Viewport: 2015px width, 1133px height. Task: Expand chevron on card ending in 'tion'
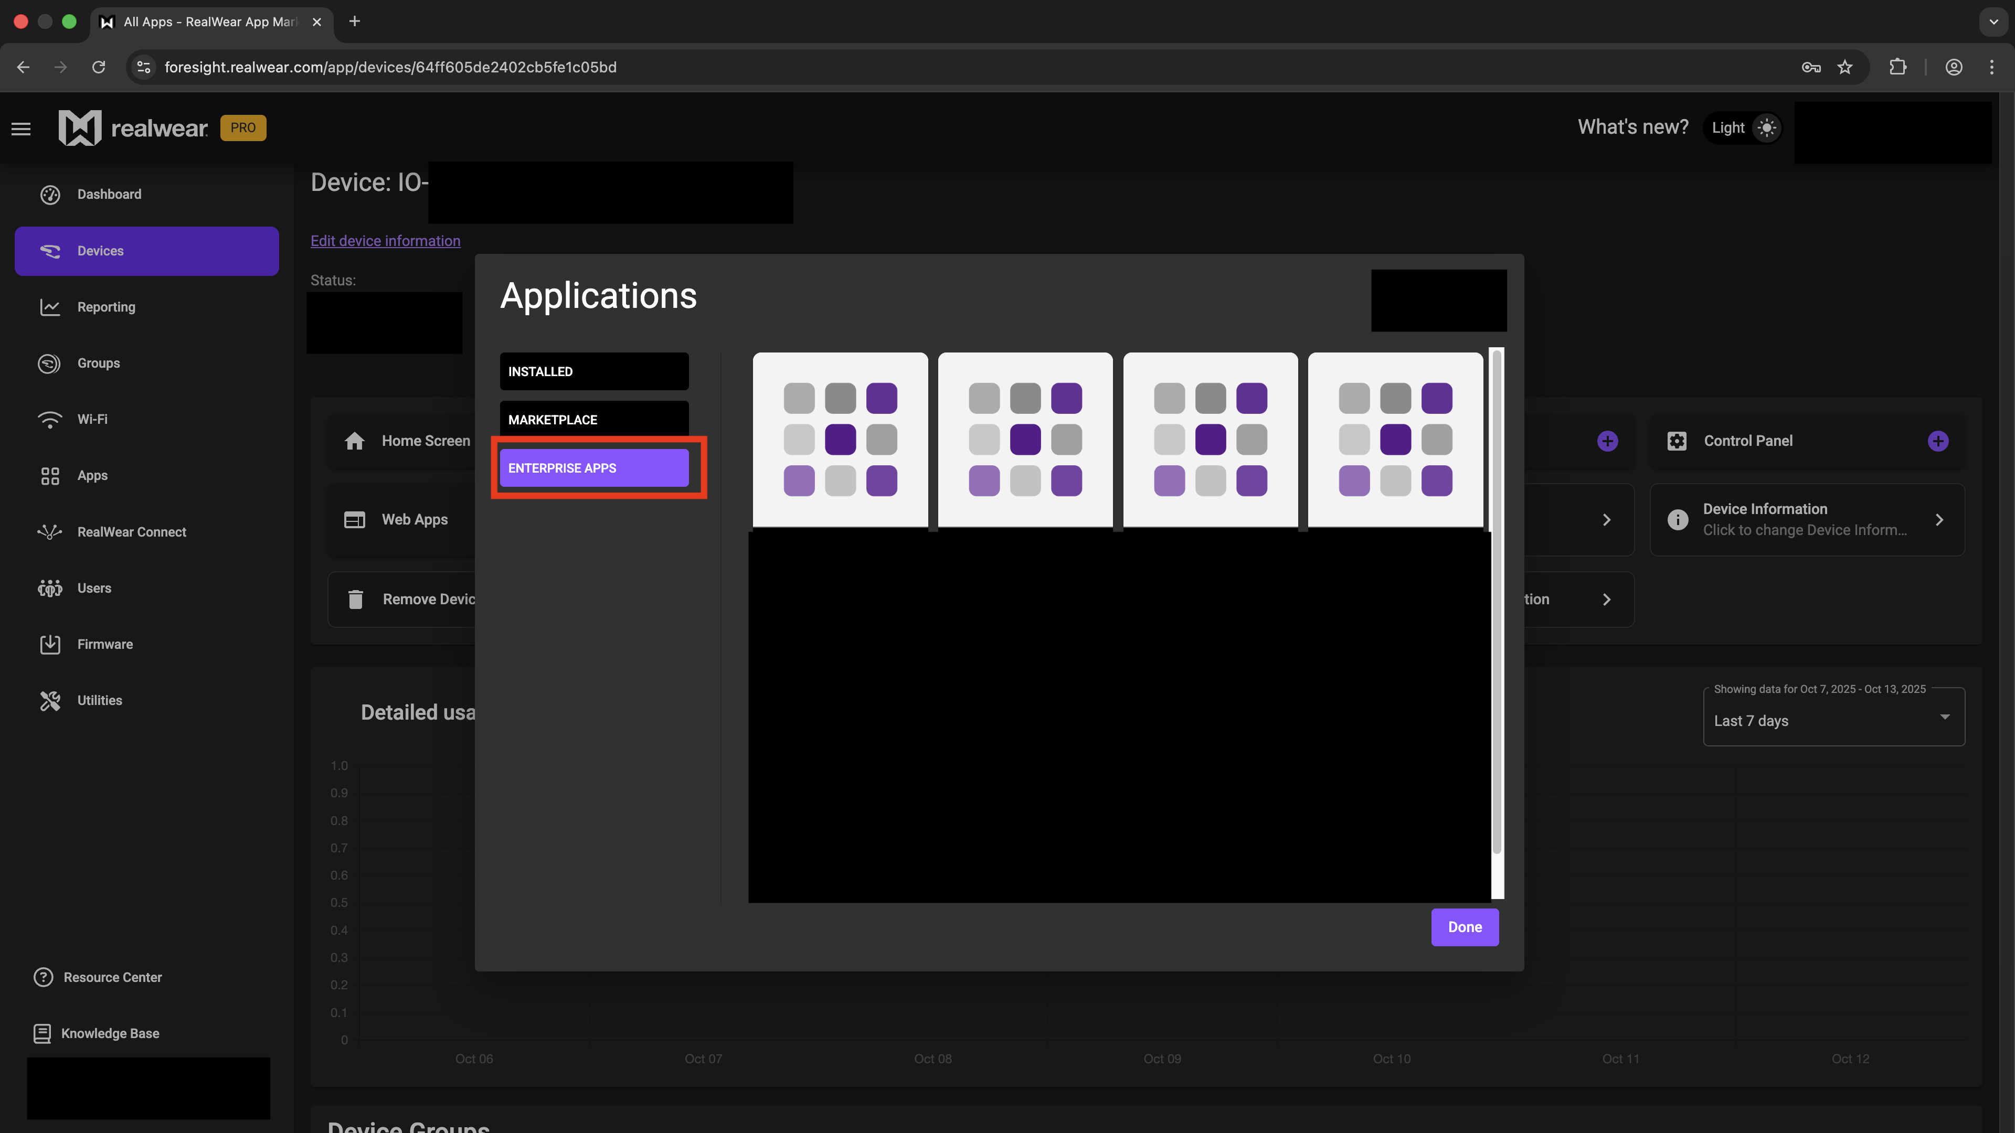pos(1607,600)
